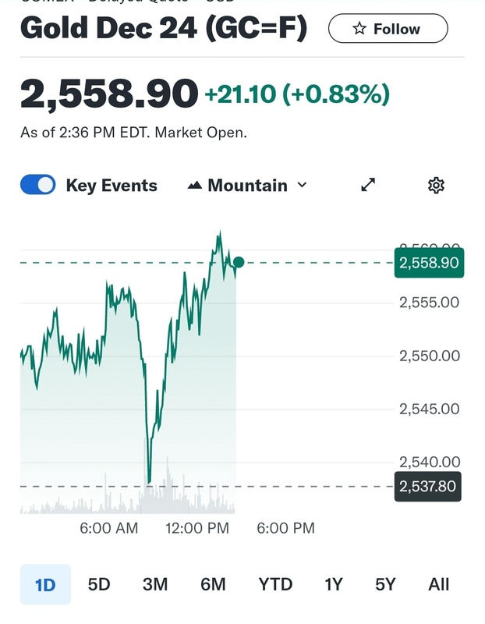Toggle Key Events switch off
Image resolution: width=485 pixels, height=624 pixels.
37,186
